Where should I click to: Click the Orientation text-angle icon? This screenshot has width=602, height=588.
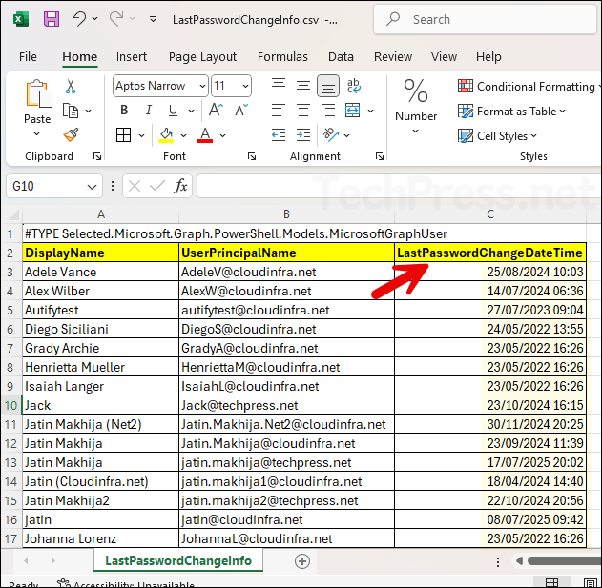pyautogui.click(x=331, y=134)
